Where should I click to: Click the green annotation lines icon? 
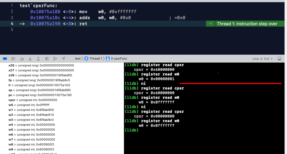pos(211,24)
